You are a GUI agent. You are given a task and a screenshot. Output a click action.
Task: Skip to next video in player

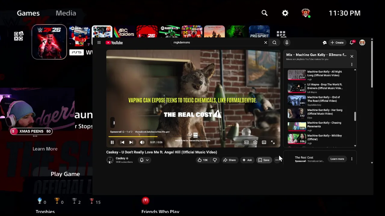coord(131,142)
